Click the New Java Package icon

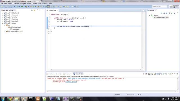[31, 6]
